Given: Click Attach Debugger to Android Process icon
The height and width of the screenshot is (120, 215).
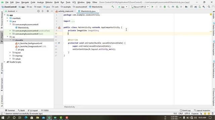Looking at the screenshot, I should (177, 7).
